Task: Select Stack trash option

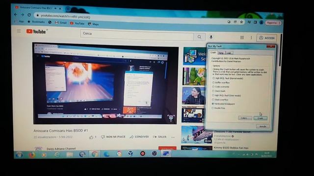Action: click(x=219, y=91)
